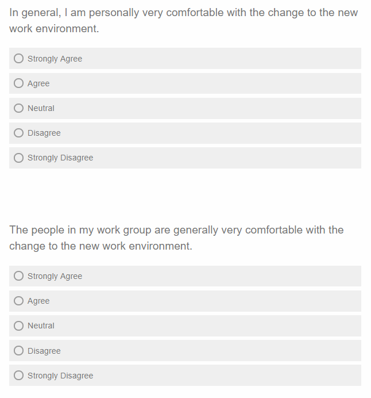Click the 'Strongly Agree' label text in first question
371x398 pixels.
(x=55, y=59)
